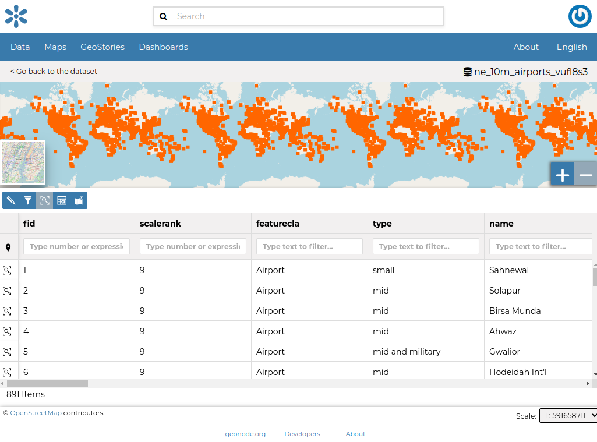Open the Maps menu
Image resolution: width=597 pixels, height=442 pixels.
tap(55, 47)
